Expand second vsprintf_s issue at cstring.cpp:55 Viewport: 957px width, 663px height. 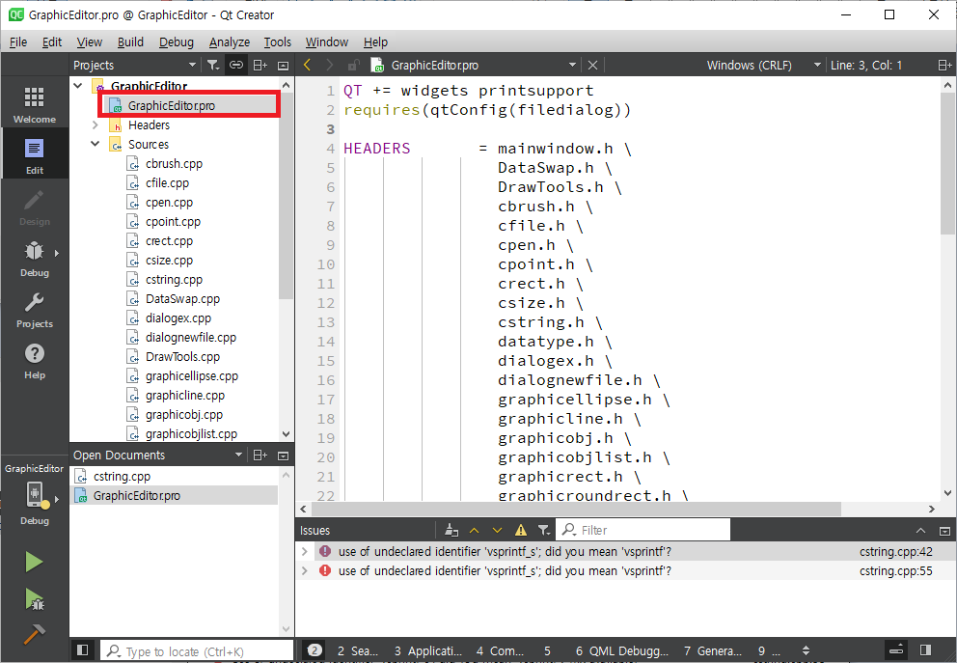(305, 570)
